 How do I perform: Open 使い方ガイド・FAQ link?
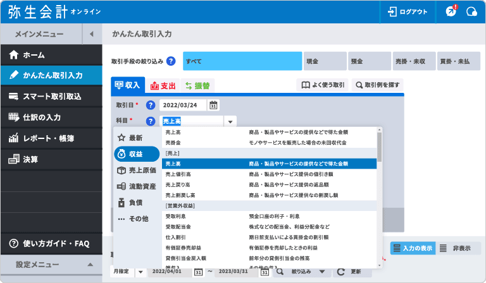pyautogui.click(x=51, y=244)
